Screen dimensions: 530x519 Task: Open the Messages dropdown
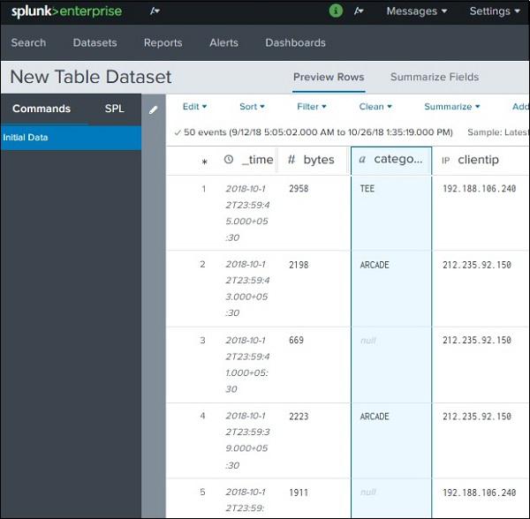point(417,11)
